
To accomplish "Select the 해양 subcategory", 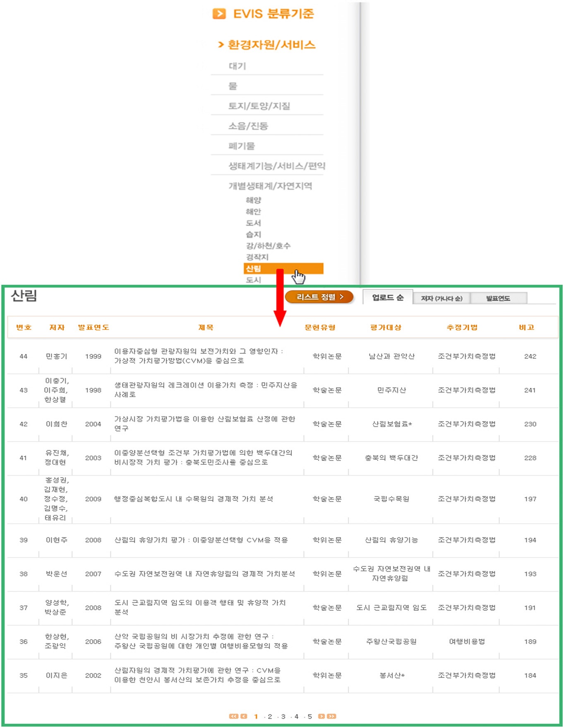I will (254, 200).
